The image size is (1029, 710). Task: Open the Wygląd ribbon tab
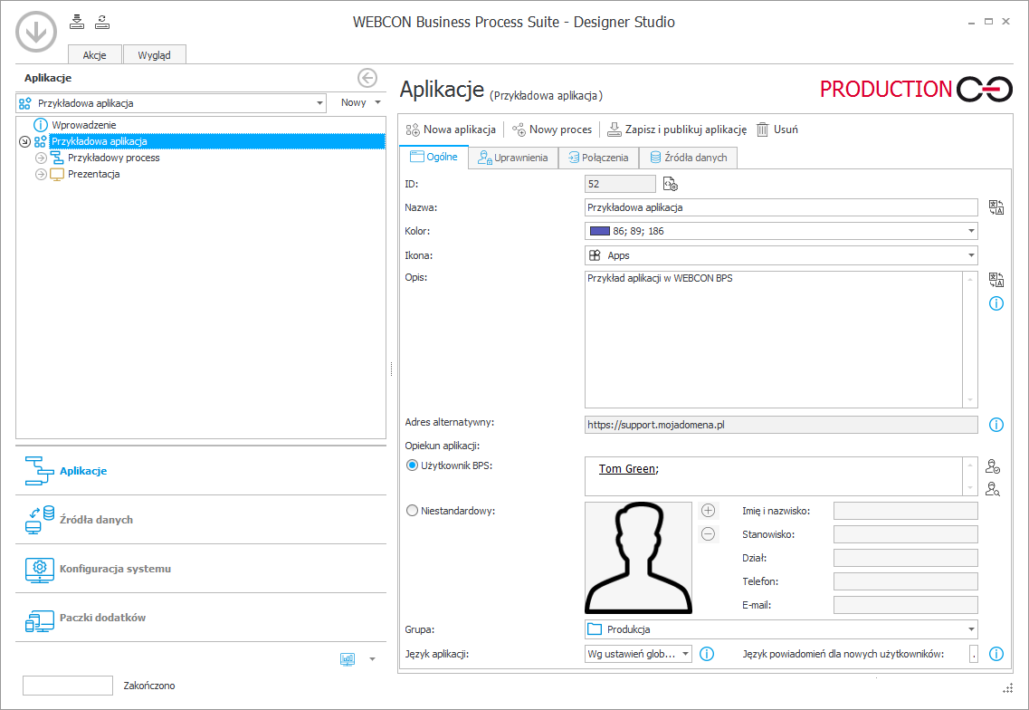click(x=154, y=55)
